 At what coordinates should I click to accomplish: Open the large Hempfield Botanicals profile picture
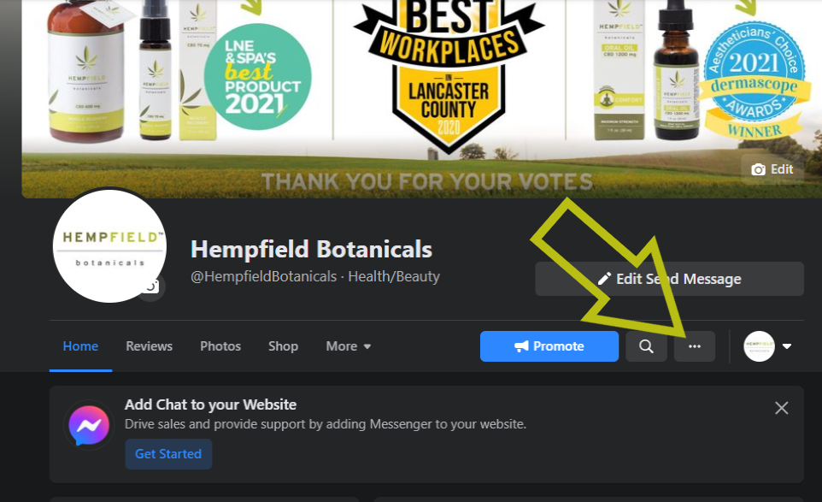tap(109, 246)
